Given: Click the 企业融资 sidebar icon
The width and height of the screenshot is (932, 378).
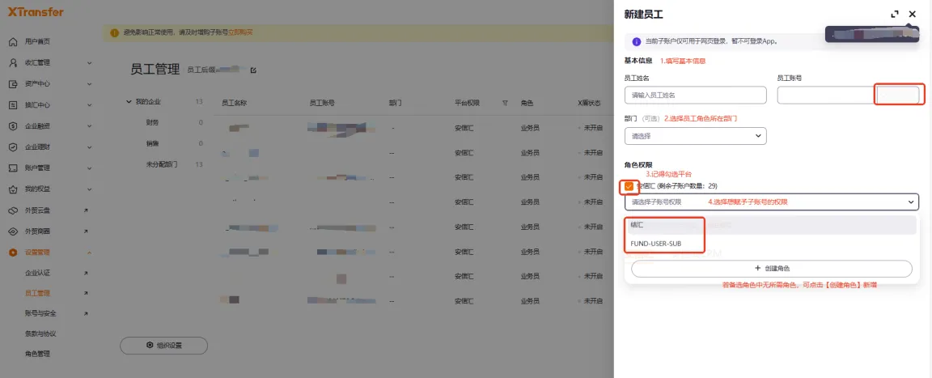Looking at the screenshot, I should tap(13, 125).
